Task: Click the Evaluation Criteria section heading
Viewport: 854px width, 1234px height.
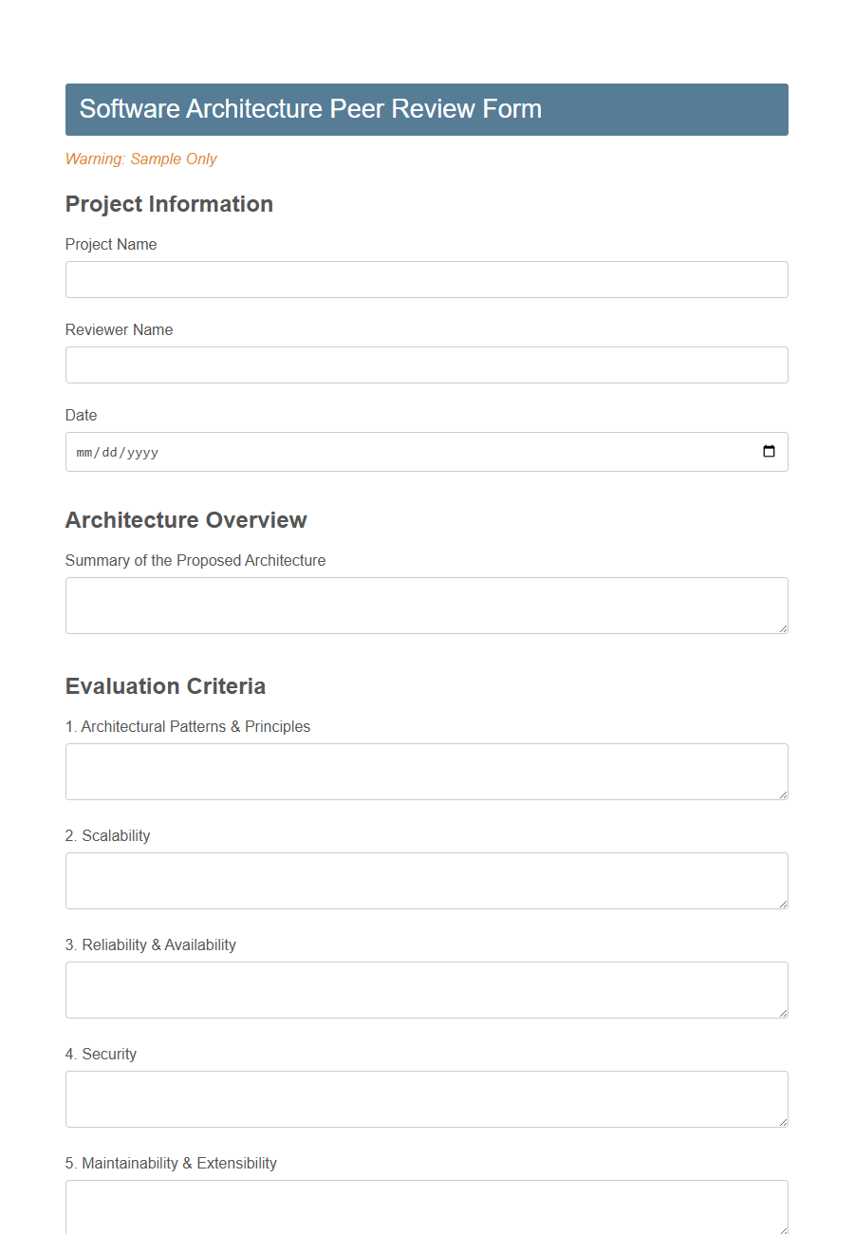Action: 165,686
